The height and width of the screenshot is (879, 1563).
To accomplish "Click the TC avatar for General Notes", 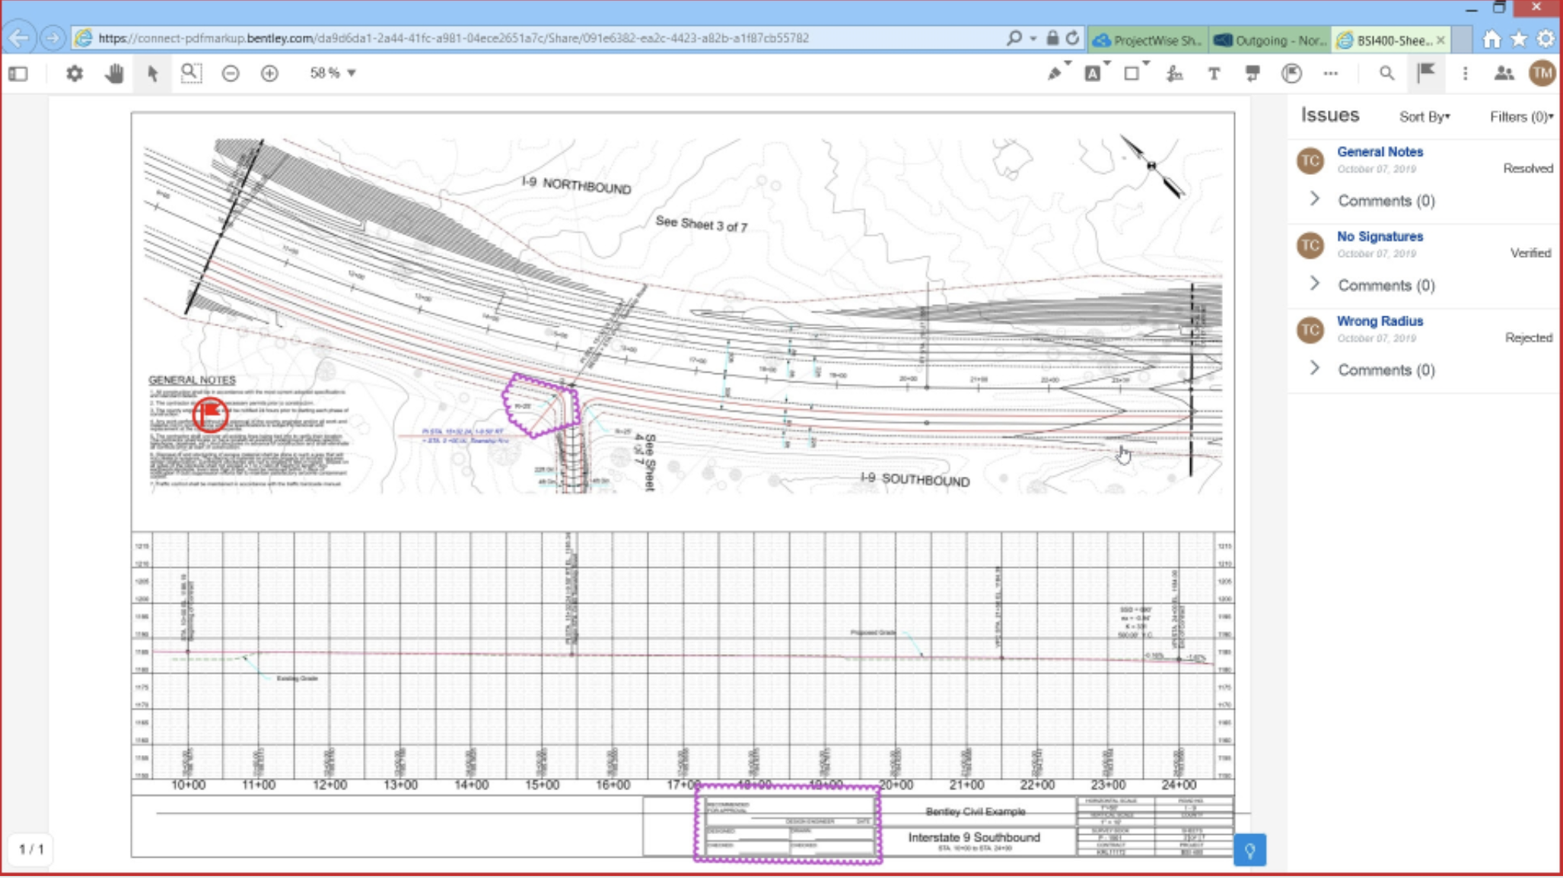I will pyautogui.click(x=1310, y=161).
